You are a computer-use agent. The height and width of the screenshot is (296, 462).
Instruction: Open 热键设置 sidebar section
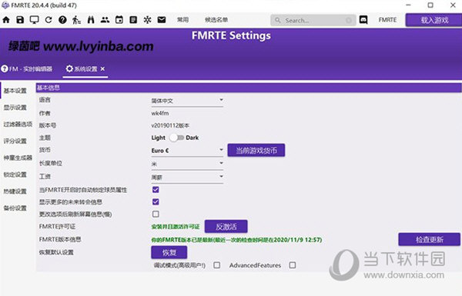click(x=15, y=191)
